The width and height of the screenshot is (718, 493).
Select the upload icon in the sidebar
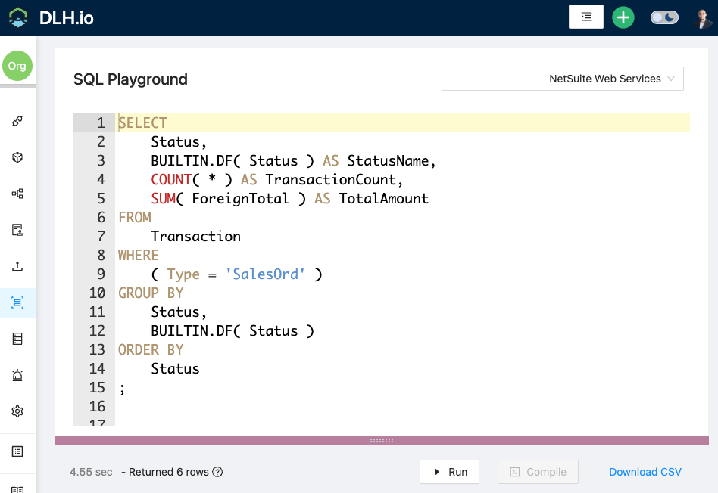(x=17, y=266)
